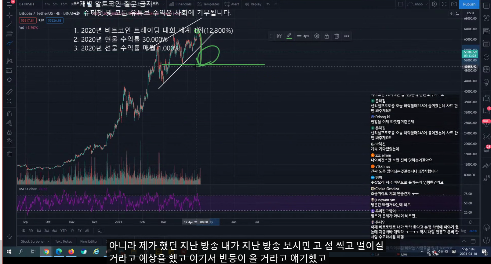Select the crosshair cursor tool

[9, 15]
